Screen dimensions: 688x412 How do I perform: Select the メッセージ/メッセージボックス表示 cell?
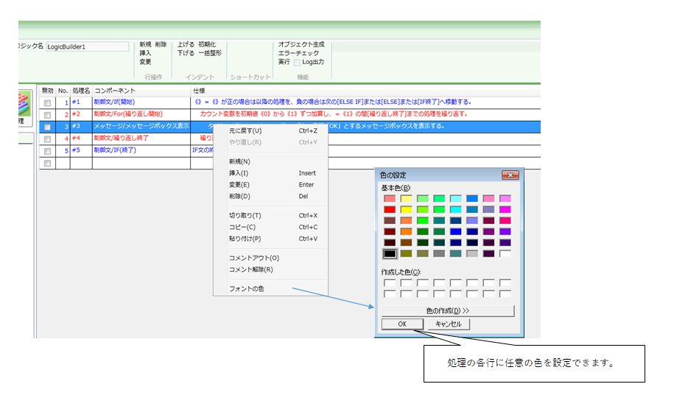tap(141, 126)
